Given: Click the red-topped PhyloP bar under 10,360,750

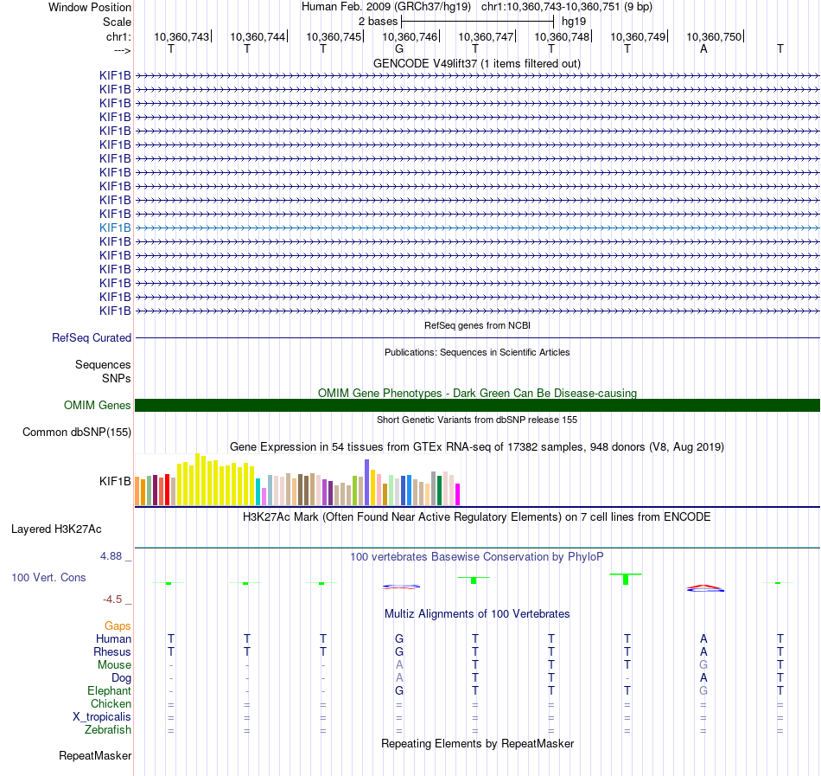Looking at the screenshot, I should click(x=705, y=588).
